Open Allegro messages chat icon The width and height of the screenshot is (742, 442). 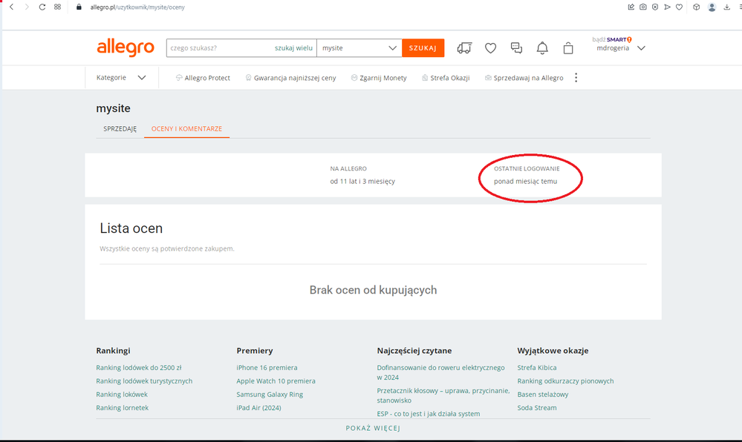(516, 47)
